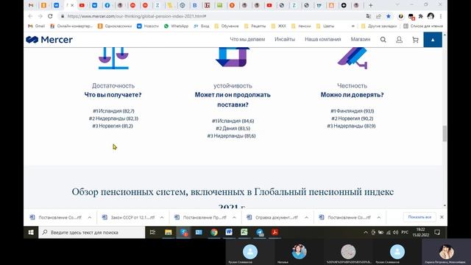Switch to the first YouTube tab
Image resolution: width=471 pixels, height=265 pixels.
[82, 5]
